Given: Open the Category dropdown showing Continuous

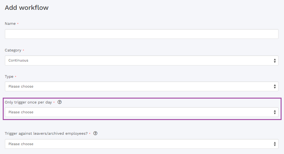Looking at the screenshot, I should 141,61.
